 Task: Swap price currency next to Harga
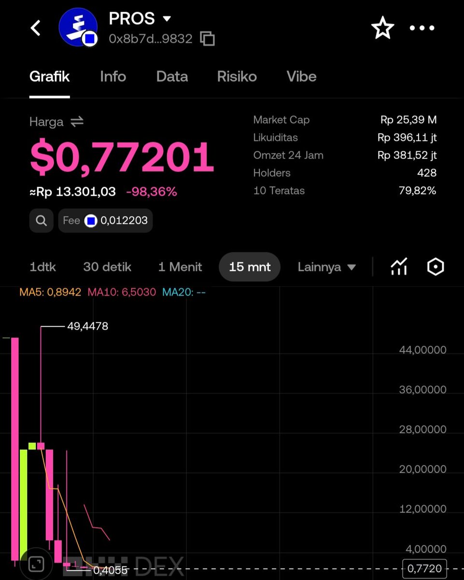(77, 122)
